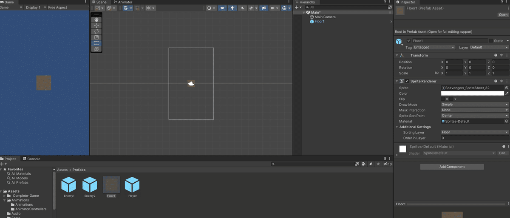Toggle Sprite Renderer enabled checkbox
This screenshot has height=218, width=510.
pos(407,81)
